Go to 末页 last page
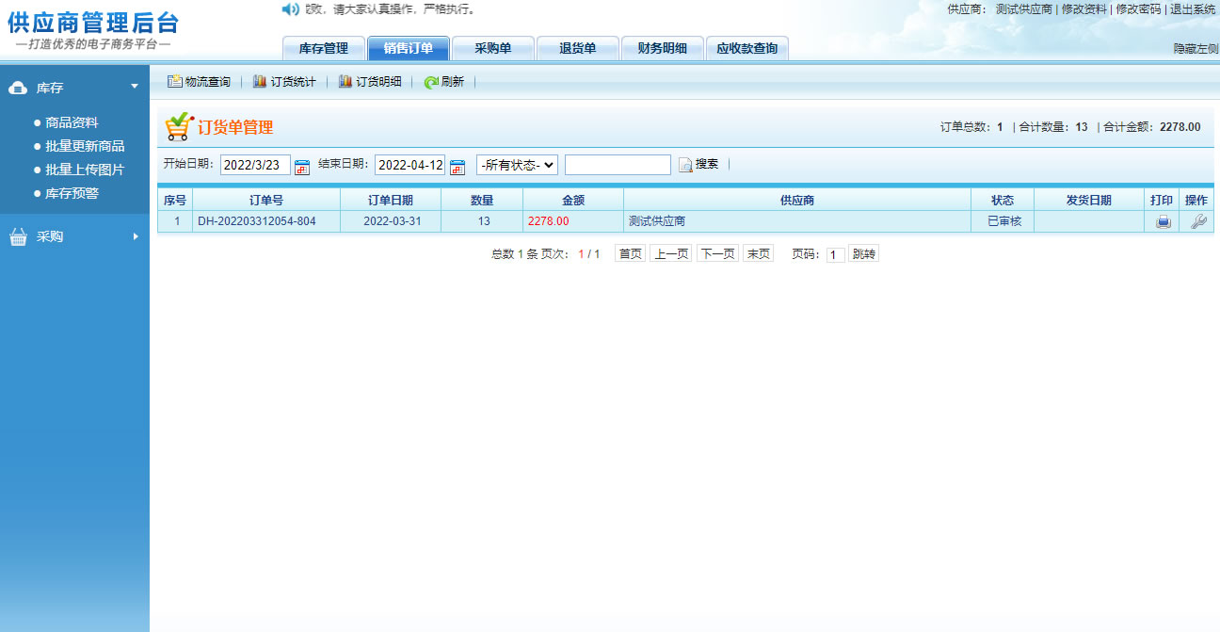This screenshot has width=1220, height=632. (758, 254)
